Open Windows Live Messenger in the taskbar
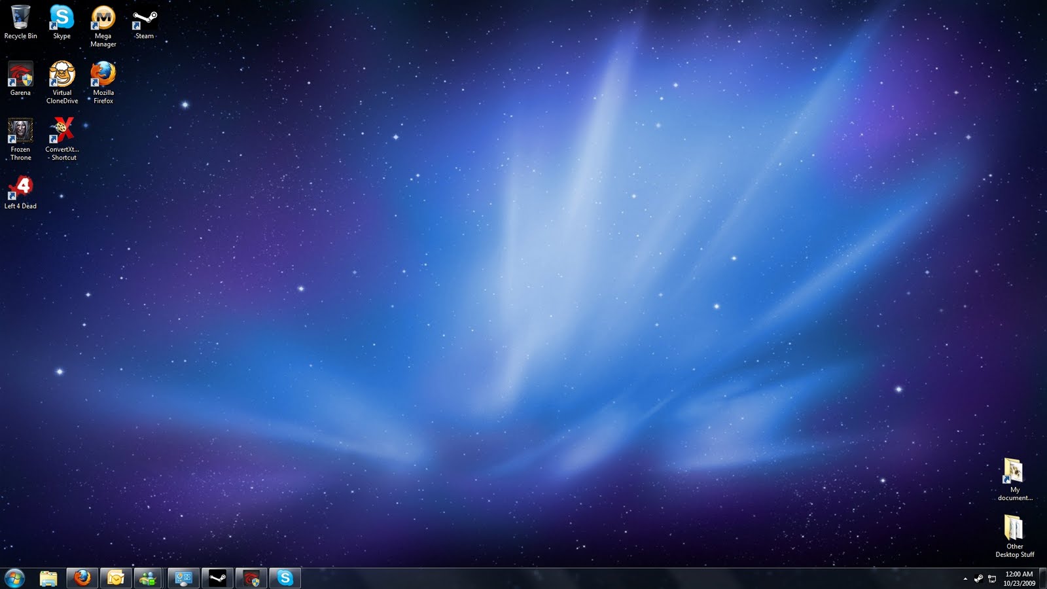Image resolution: width=1047 pixels, height=589 pixels. coord(149,578)
